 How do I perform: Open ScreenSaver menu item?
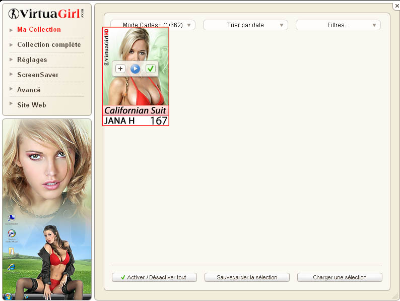[x=38, y=75]
